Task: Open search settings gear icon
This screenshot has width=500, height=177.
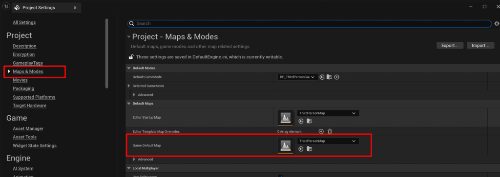Action: [x=497, y=23]
